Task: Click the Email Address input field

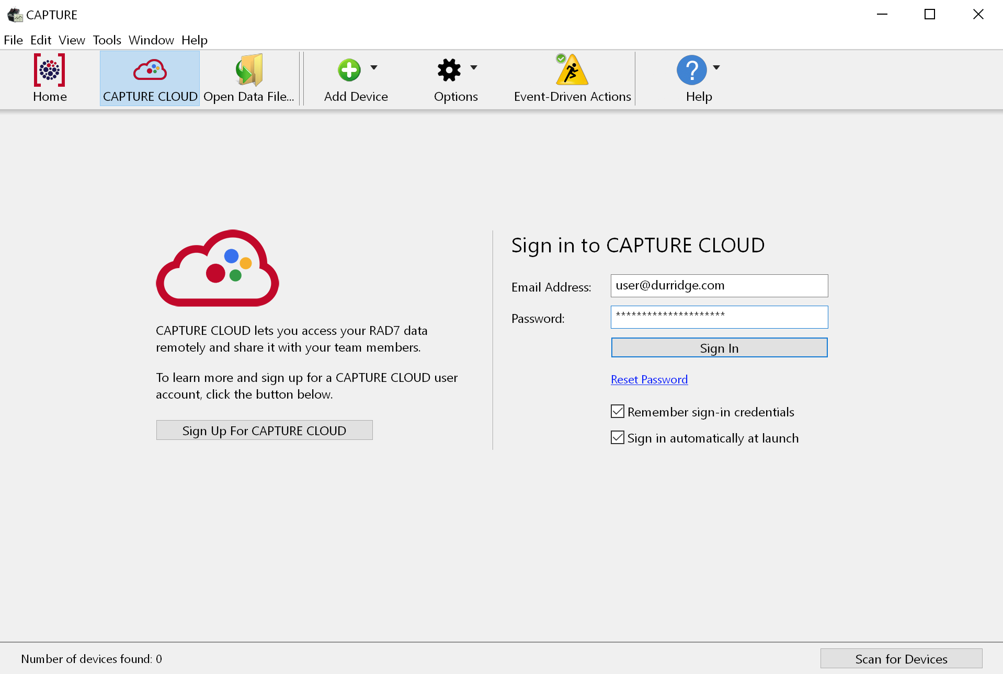Action: [x=719, y=286]
